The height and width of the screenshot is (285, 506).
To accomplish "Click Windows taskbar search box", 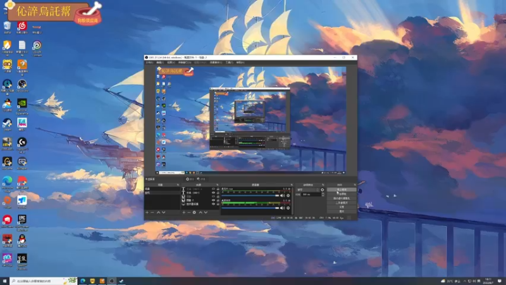I will pos(44,281).
